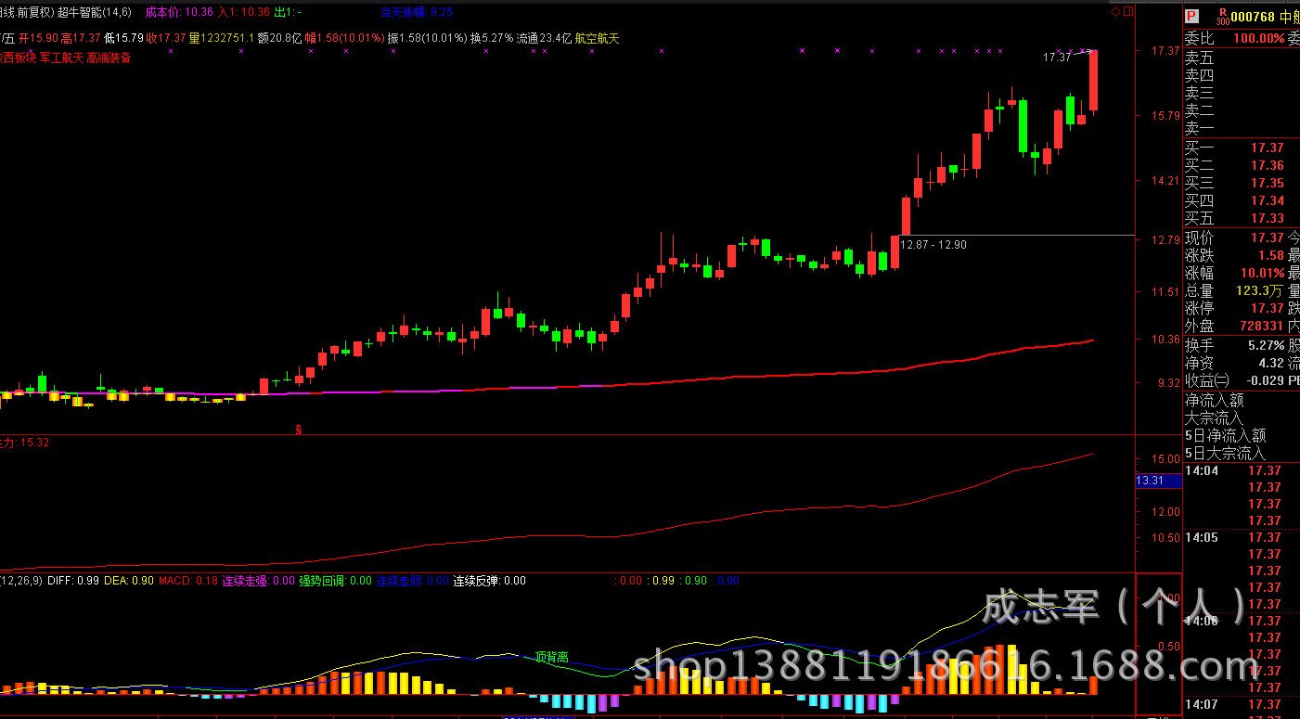
Task: Open the red 高端装备 sector tag
Action: point(109,58)
